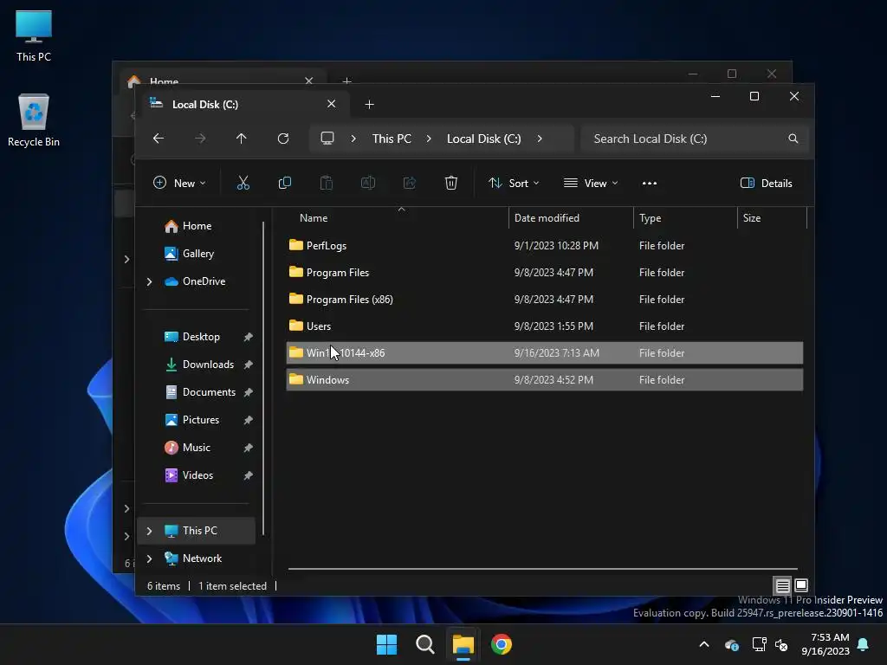The height and width of the screenshot is (665, 887).
Task: Click File Explorer taskbar icon
Action: pyautogui.click(x=463, y=644)
